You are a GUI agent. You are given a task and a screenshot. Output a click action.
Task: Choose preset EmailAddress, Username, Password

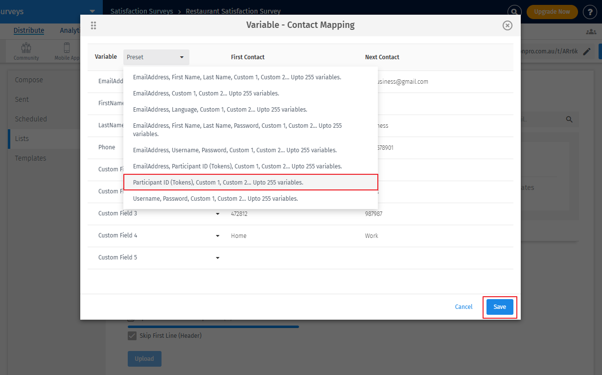point(251,150)
